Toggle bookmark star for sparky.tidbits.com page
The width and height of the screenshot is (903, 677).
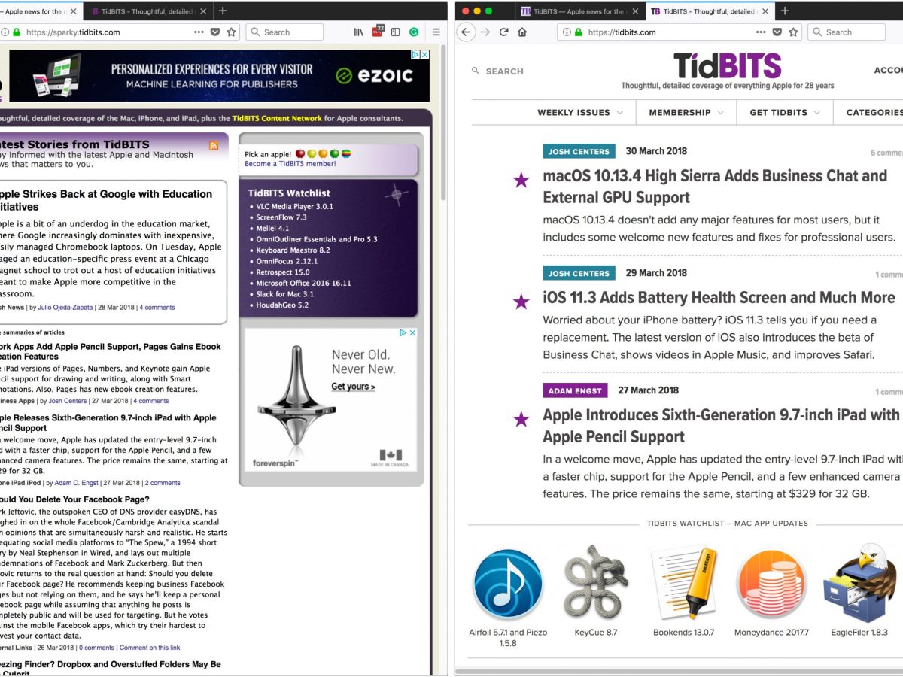pyautogui.click(x=232, y=32)
